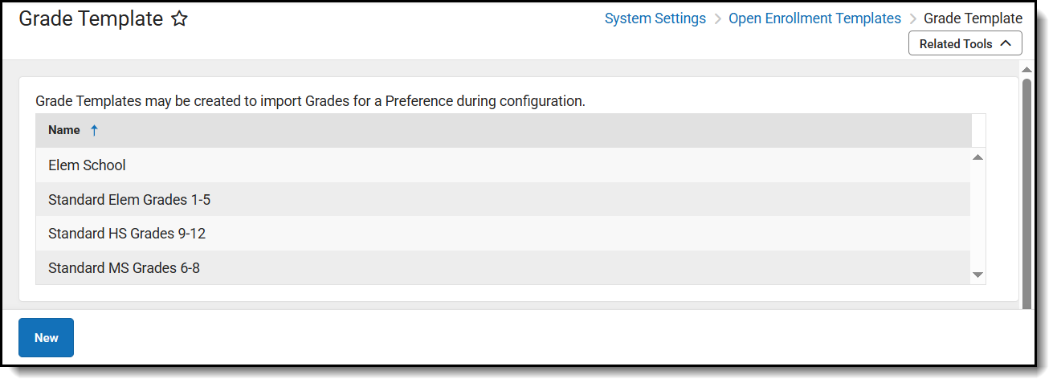Select the Elem School template row
Viewport: 1057px width, 387px height.
pos(87,165)
